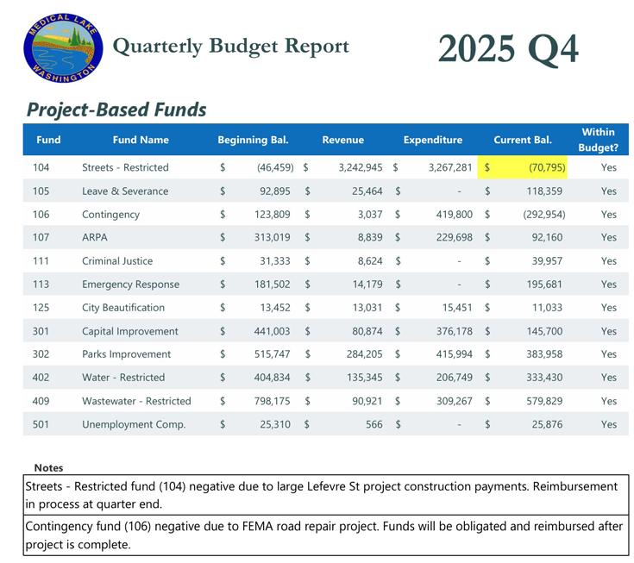Image resolution: width=634 pixels, height=563 pixels.
Task: Select the Water - Restricted fund name
Action: pos(123,378)
